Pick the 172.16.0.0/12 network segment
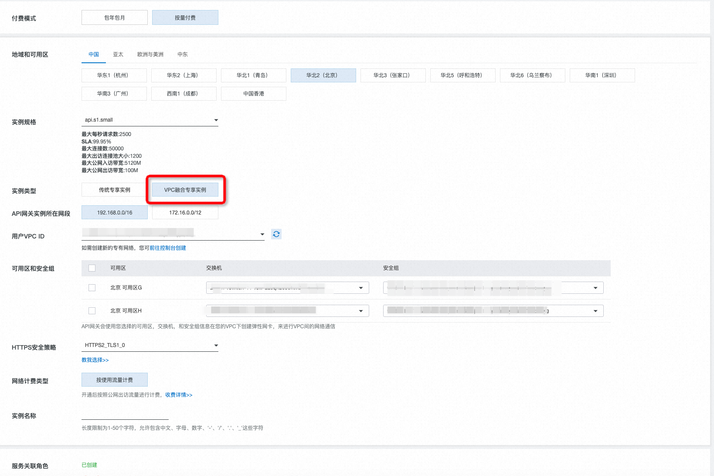Screen dimensions: 714x476 [185, 213]
